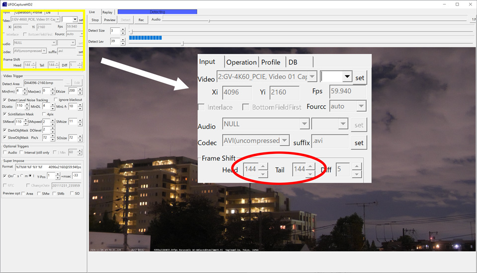Click the Detect Lev slider handle
This screenshot has height=273, width=477.
pos(182,44)
